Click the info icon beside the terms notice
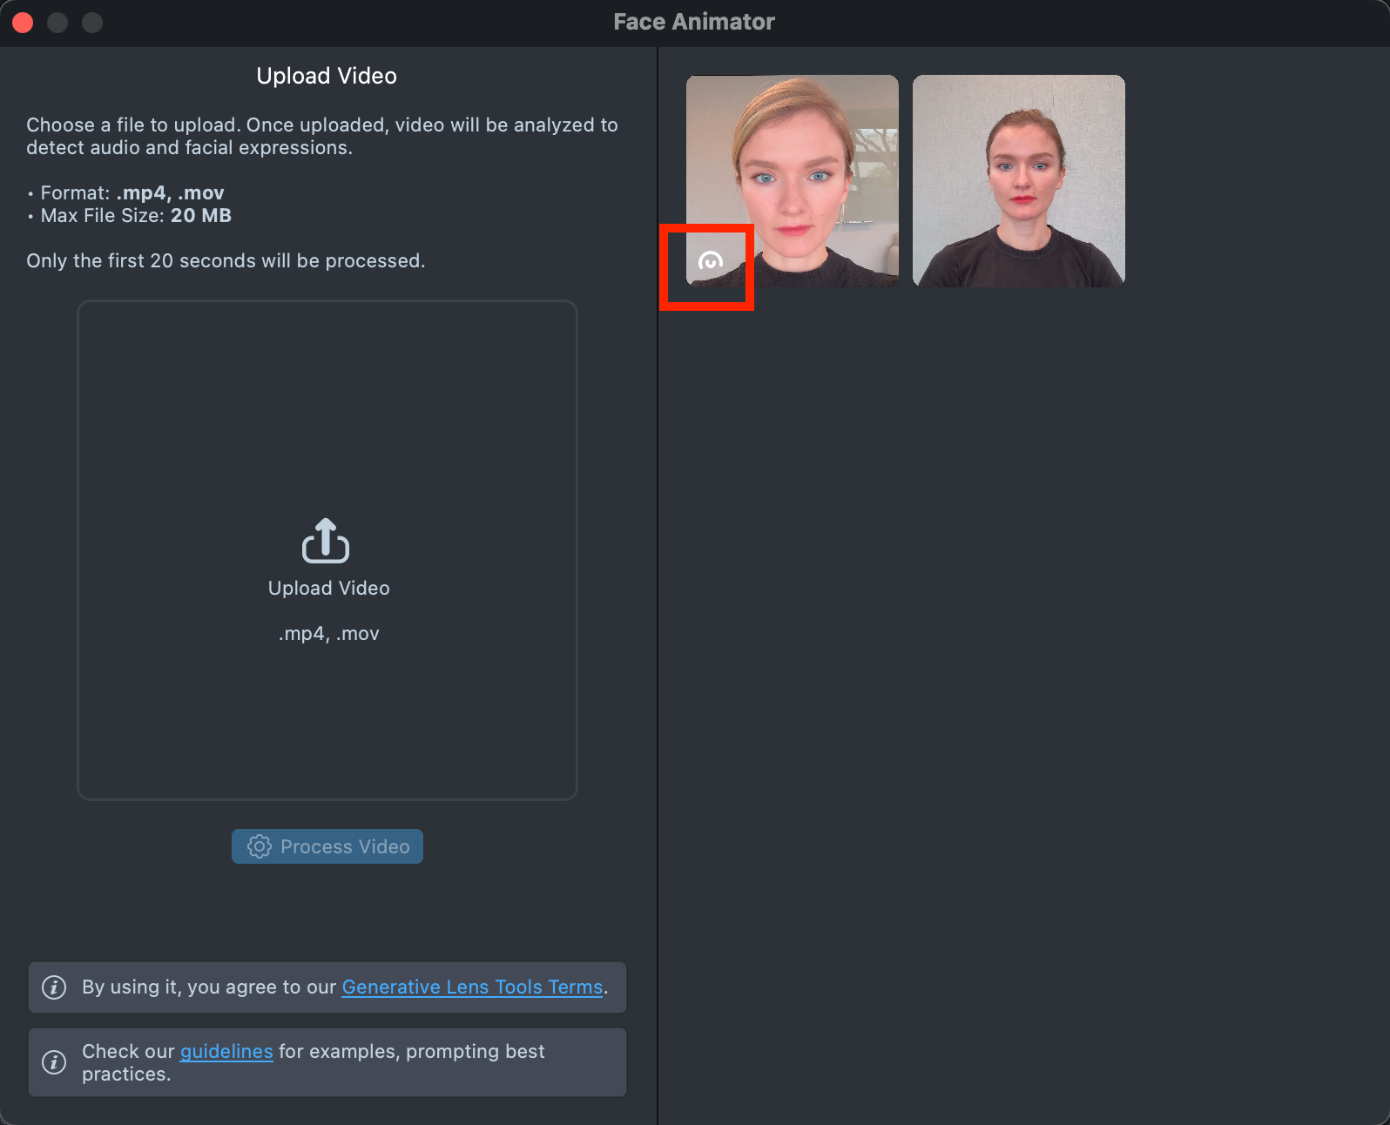1390x1125 pixels. click(54, 987)
